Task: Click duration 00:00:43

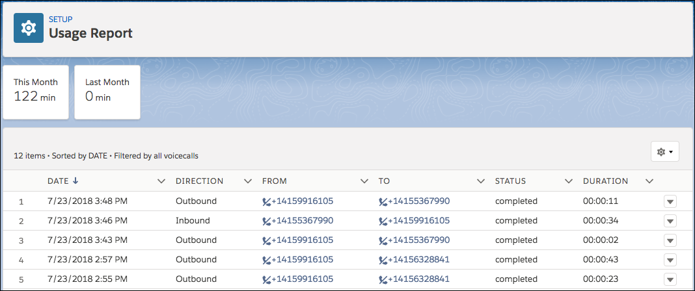Action: pyautogui.click(x=601, y=259)
